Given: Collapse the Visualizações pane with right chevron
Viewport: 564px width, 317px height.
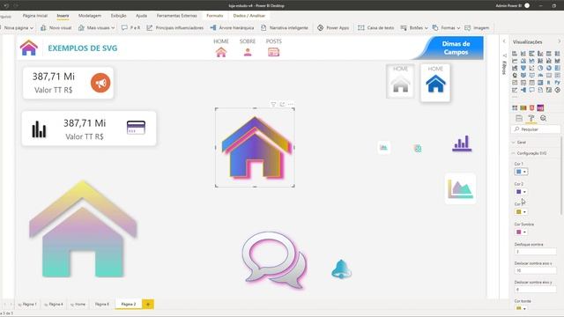Looking at the screenshot, I should (559, 41).
